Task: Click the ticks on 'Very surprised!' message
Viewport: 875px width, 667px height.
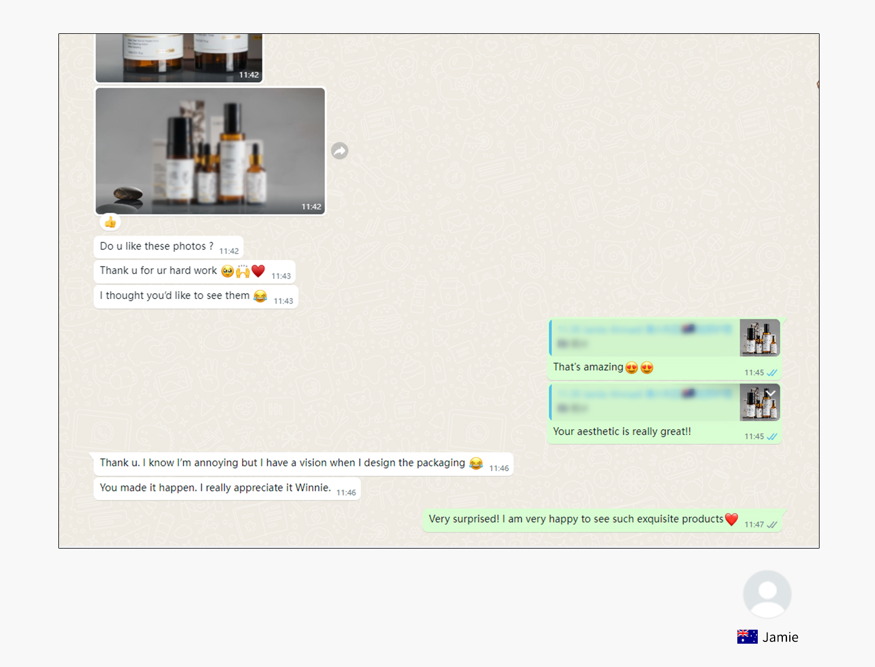Action: pyautogui.click(x=772, y=525)
